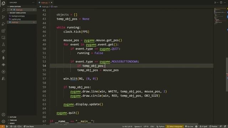Open the Manage gear menu
This screenshot has height=128, width=228.
tap(3, 121)
